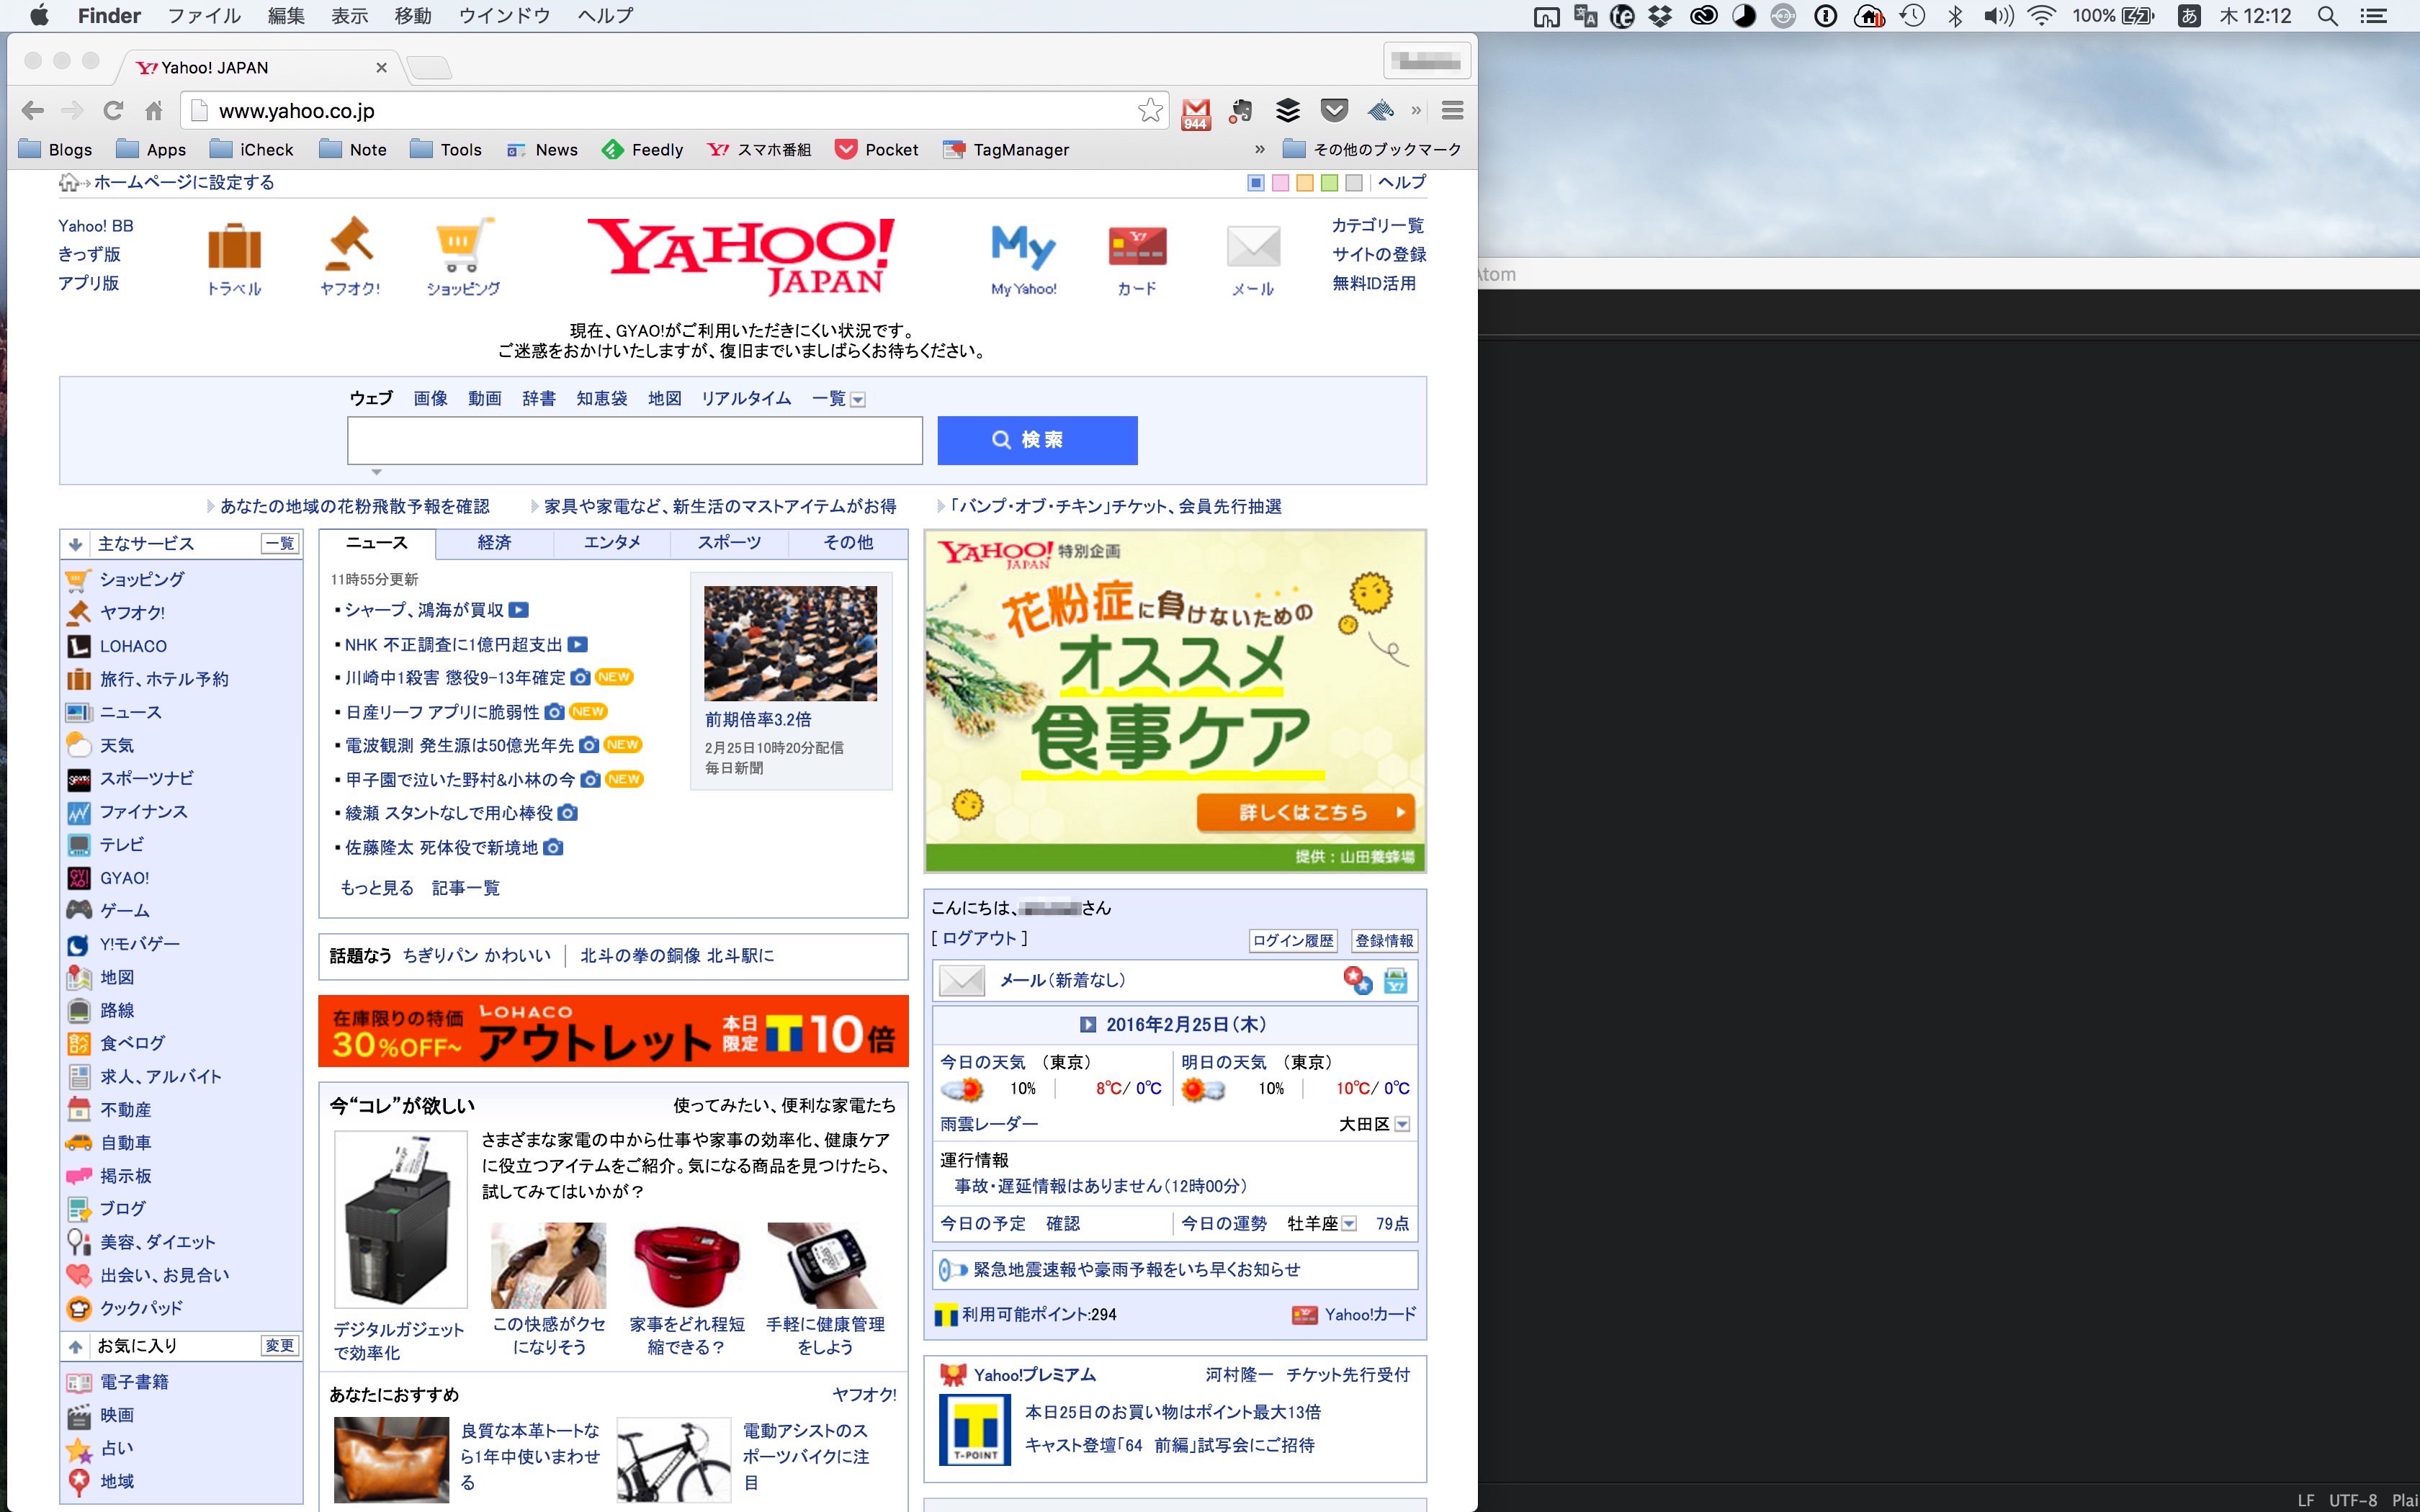Switch to the その他 news tab
Image resolution: width=2420 pixels, height=1512 pixels.
coord(848,543)
